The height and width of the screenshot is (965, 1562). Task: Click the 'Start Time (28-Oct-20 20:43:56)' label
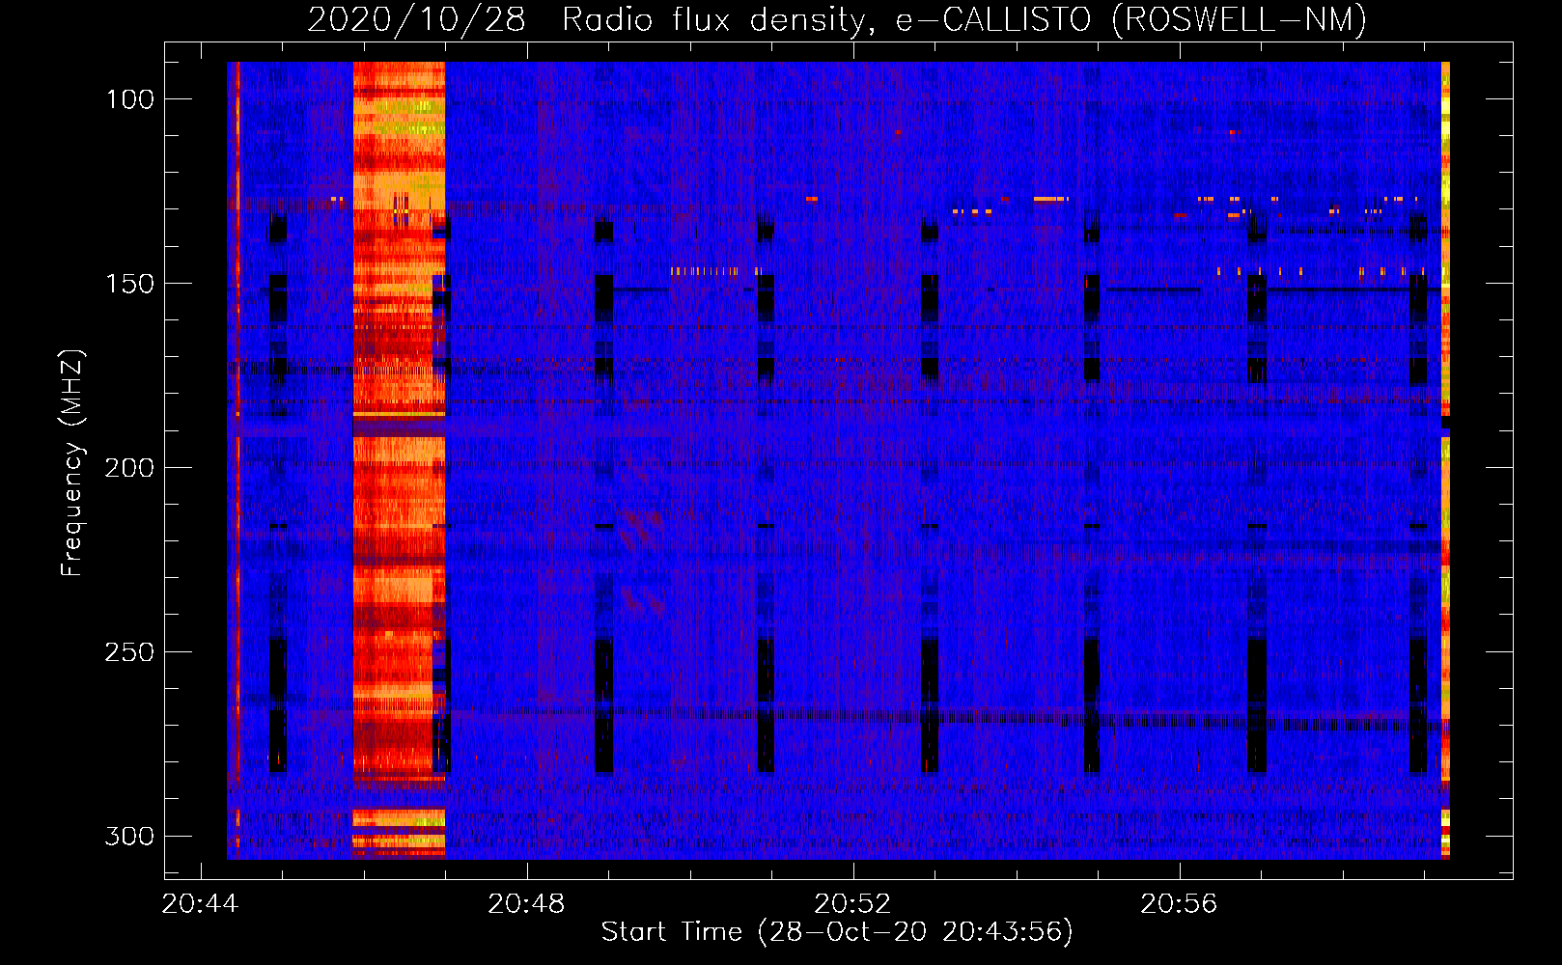tap(837, 932)
